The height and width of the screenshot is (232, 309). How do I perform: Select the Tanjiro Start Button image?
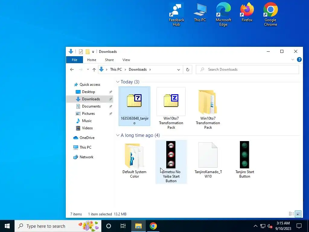pyautogui.click(x=244, y=160)
